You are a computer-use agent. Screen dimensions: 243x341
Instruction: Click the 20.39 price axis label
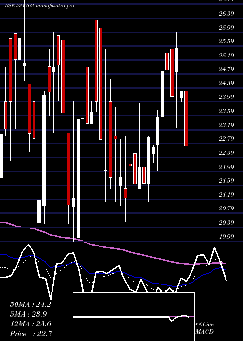pyautogui.click(x=226, y=222)
